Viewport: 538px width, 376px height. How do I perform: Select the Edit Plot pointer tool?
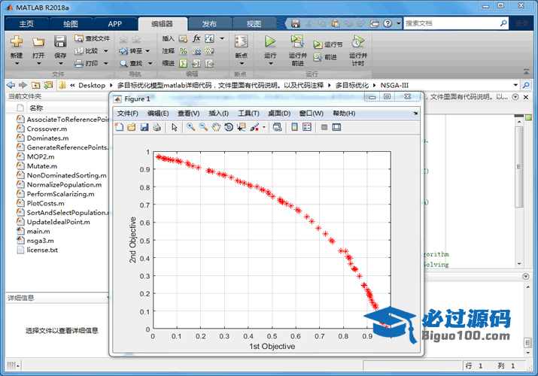click(175, 127)
